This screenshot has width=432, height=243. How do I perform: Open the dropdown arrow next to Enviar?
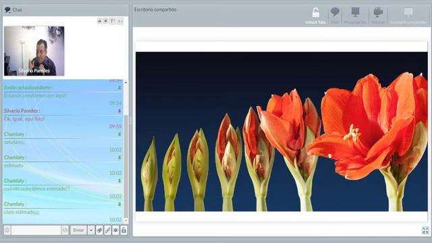(91, 230)
